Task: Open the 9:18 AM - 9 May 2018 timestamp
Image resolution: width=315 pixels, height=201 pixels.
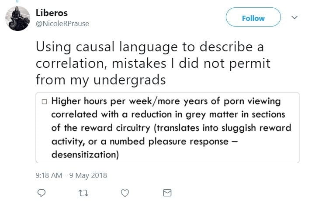Action: click(x=71, y=175)
